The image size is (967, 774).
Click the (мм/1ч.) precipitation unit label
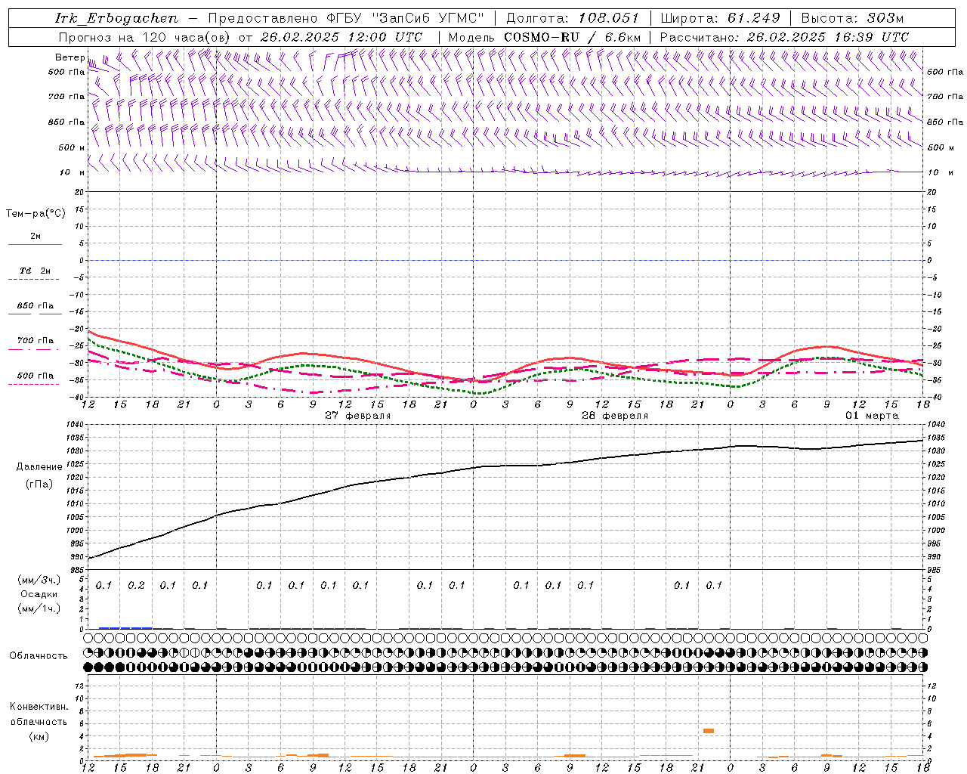pos(40,608)
